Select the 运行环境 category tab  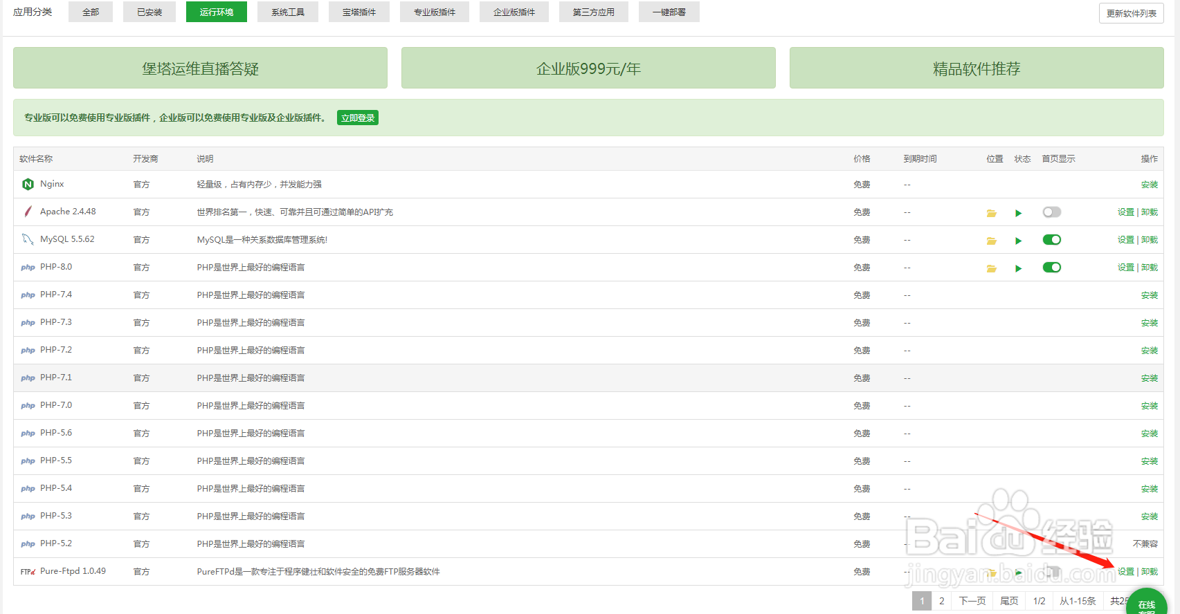217,12
